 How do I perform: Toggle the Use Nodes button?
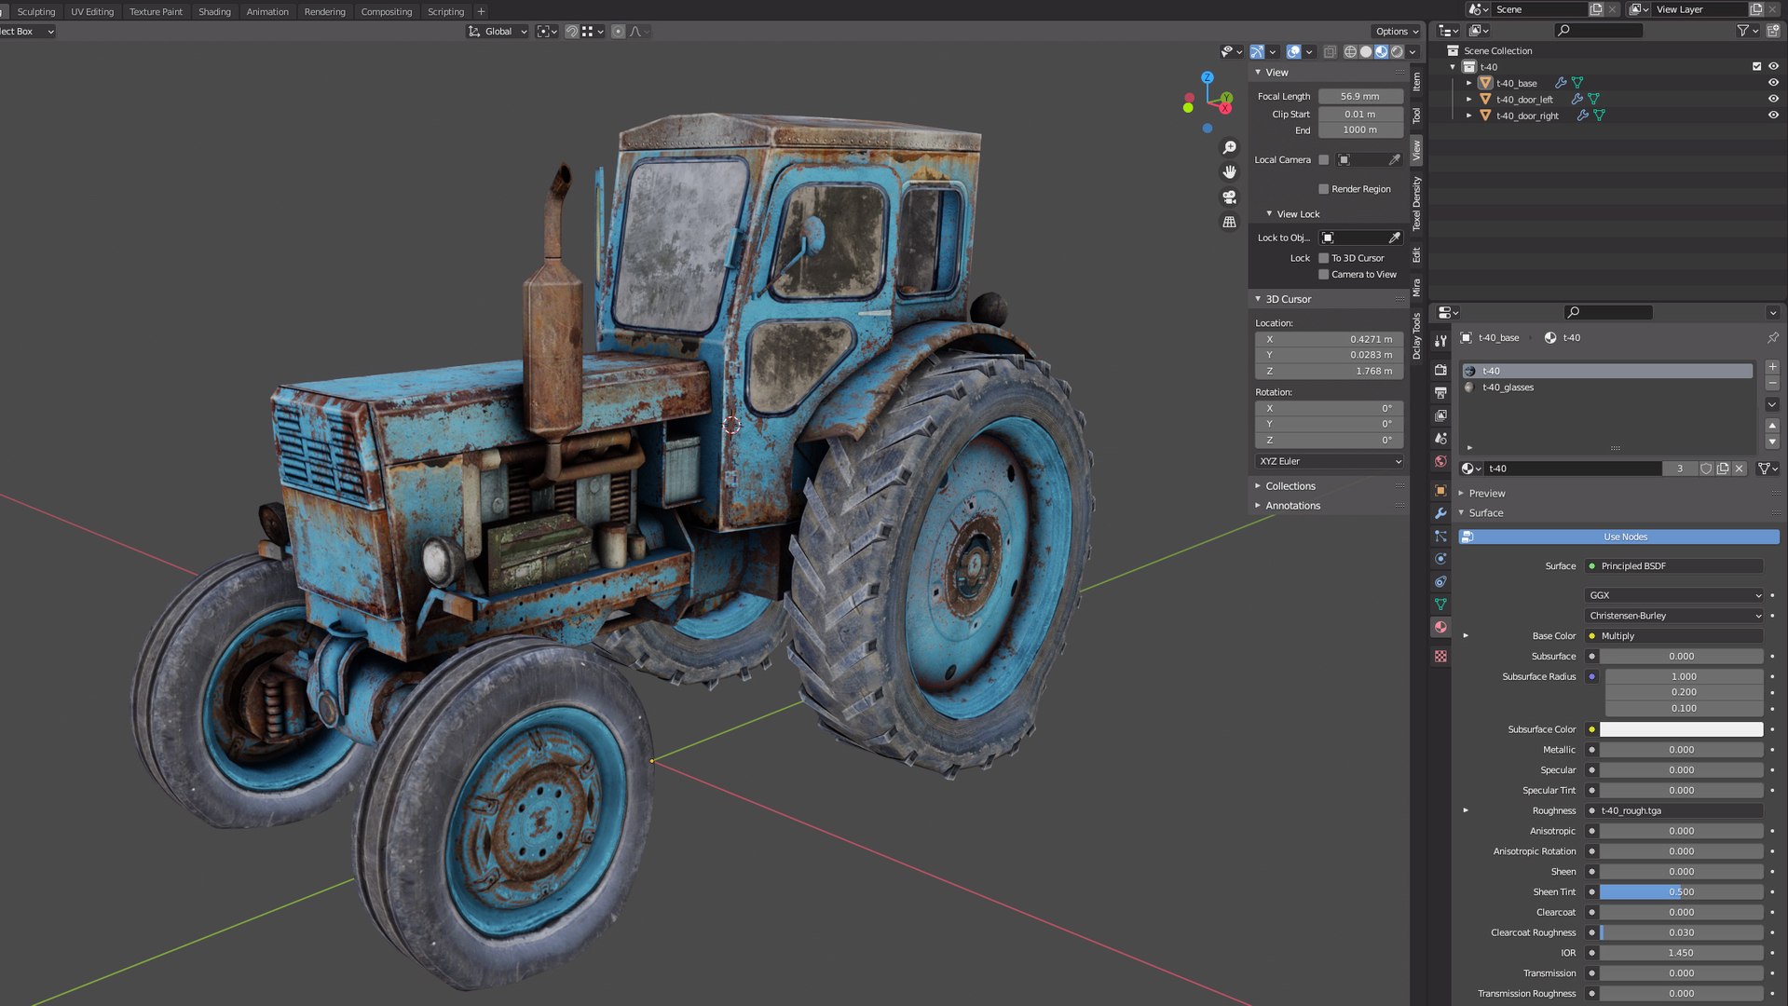(1618, 537)
